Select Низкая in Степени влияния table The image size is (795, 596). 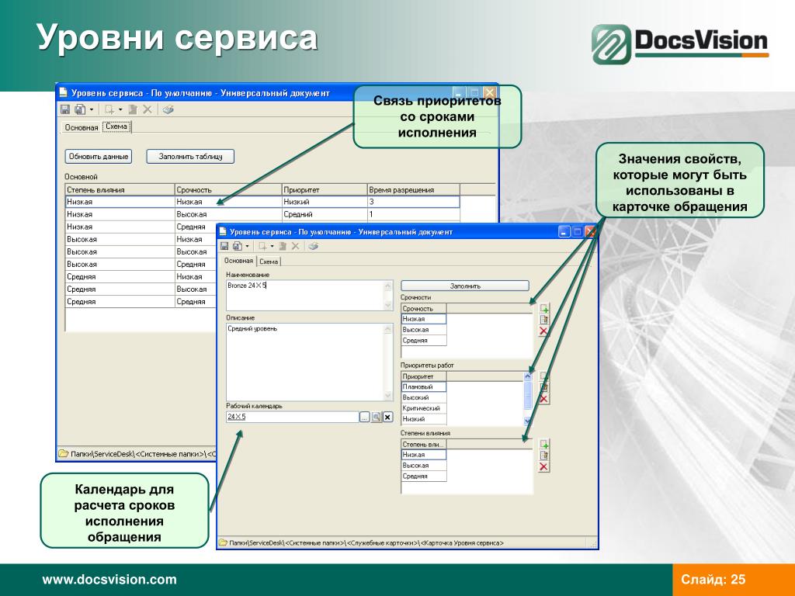[x=424, y=455]
